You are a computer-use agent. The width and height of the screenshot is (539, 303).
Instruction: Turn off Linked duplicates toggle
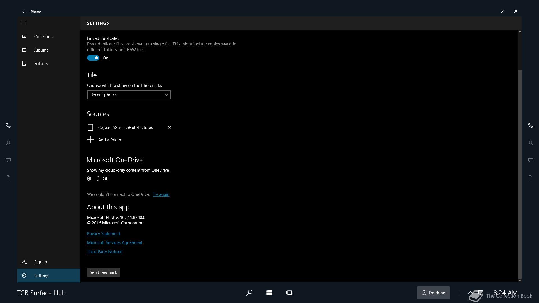coord(93,58)
